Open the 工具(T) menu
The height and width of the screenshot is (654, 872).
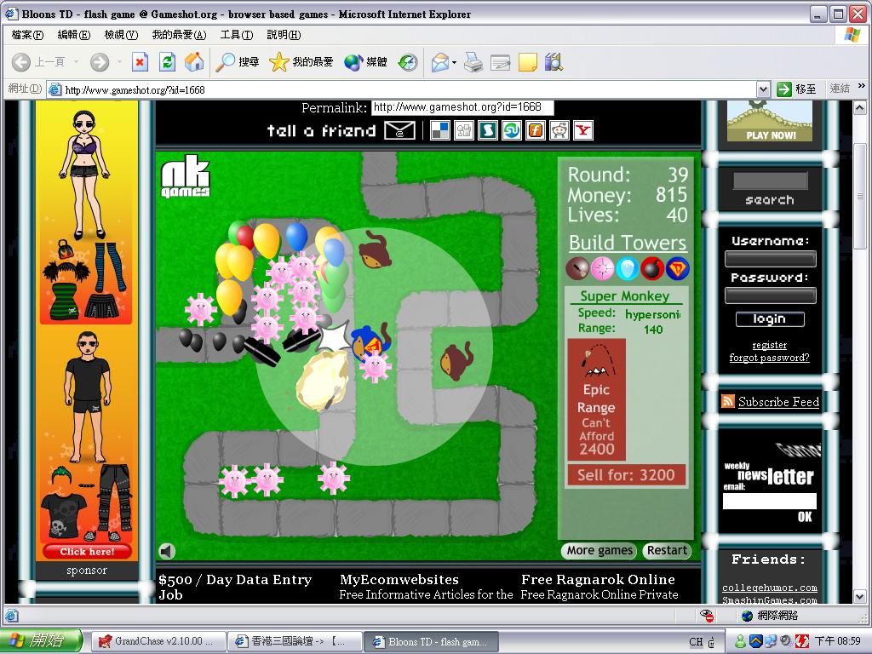pyautogui.click(x=237, y=34)
